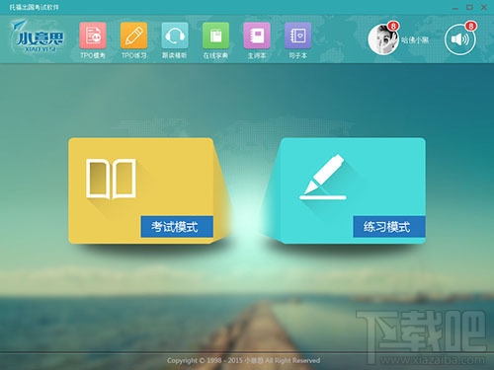Image resolution: width=494 pixels, height=370 pixels.
Task: Click the red badge on avatar
Action: point(393,26)
